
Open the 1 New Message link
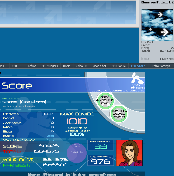[x=167, y=59]
